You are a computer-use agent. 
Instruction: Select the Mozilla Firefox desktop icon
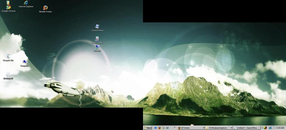point(45,9)
